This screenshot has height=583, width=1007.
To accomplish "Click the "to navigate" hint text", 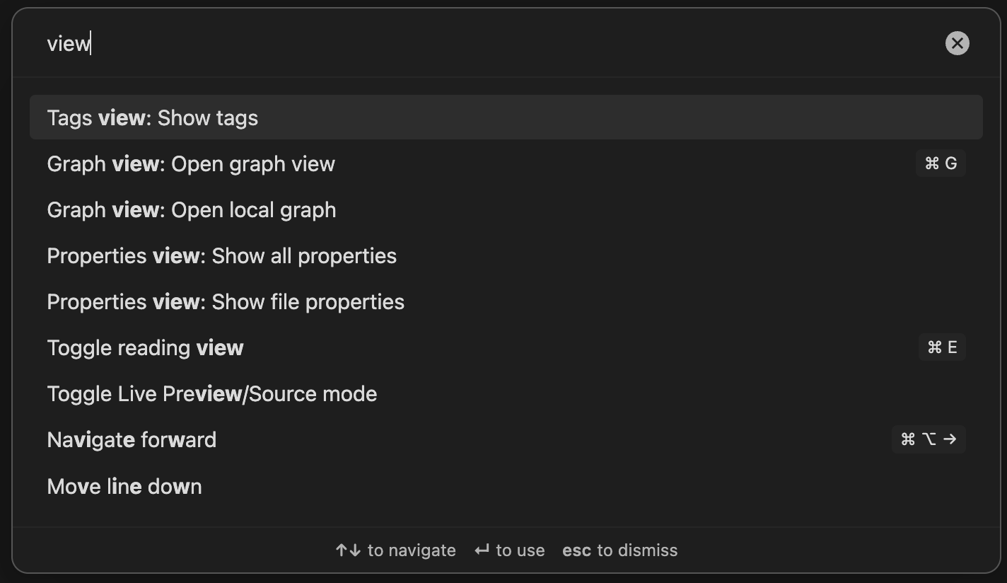I will (x=412, y=550).
